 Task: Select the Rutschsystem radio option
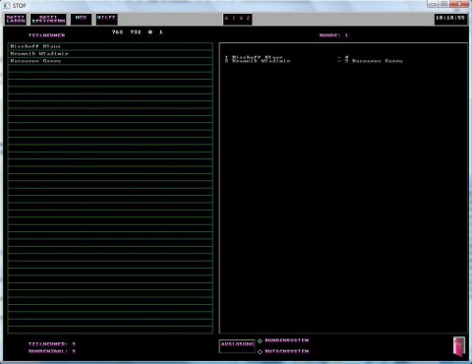tap(260, 351)
